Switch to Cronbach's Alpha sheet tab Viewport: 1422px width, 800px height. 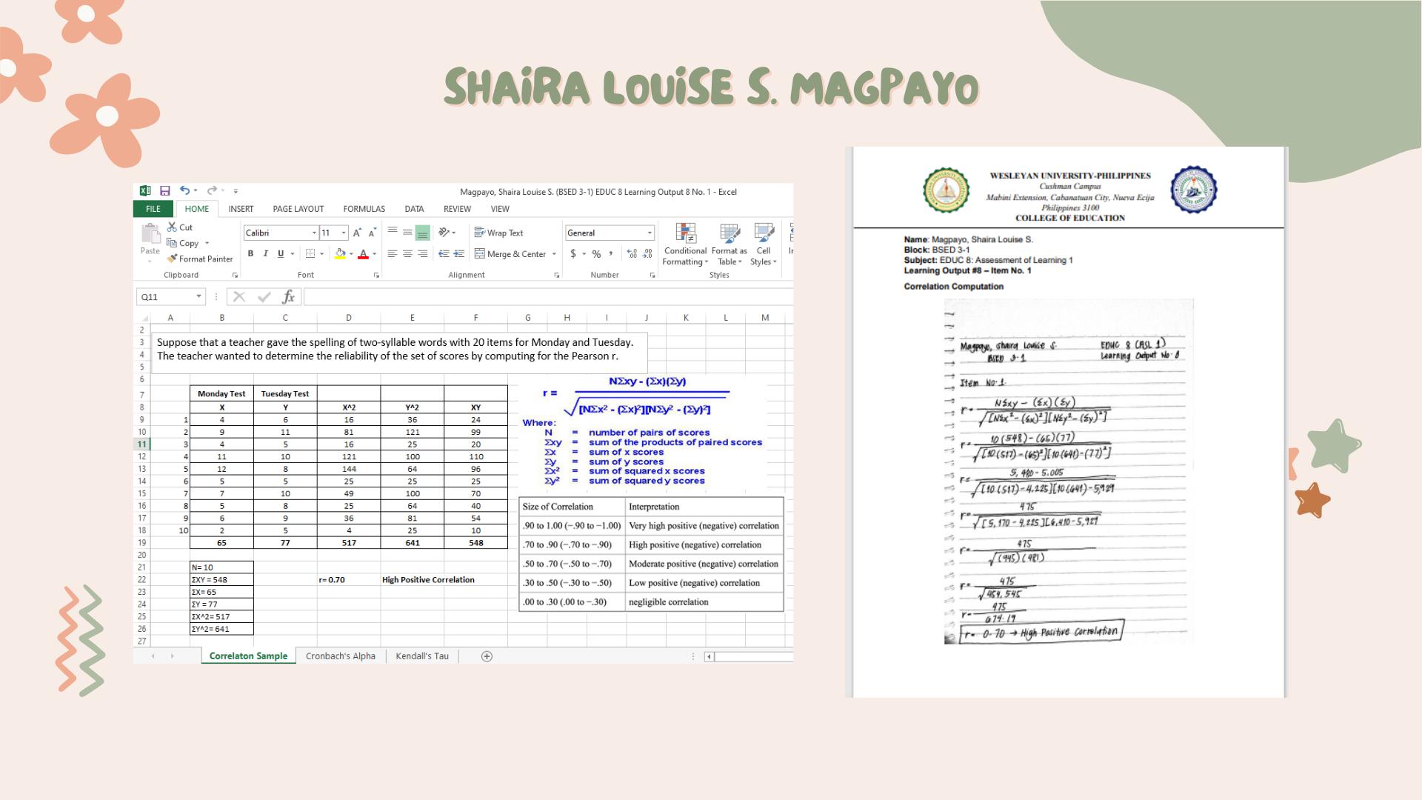pos(340,656)
